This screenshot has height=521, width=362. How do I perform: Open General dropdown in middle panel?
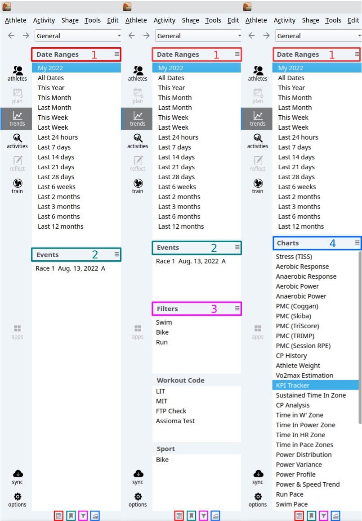pos(198,36)
